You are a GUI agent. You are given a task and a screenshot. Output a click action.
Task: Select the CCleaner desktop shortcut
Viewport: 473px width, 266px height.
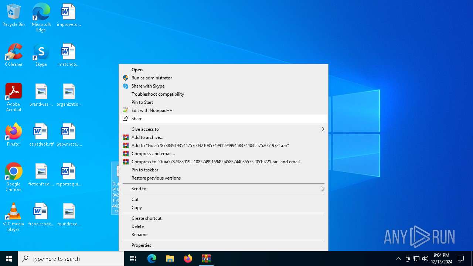coord(14,55)
